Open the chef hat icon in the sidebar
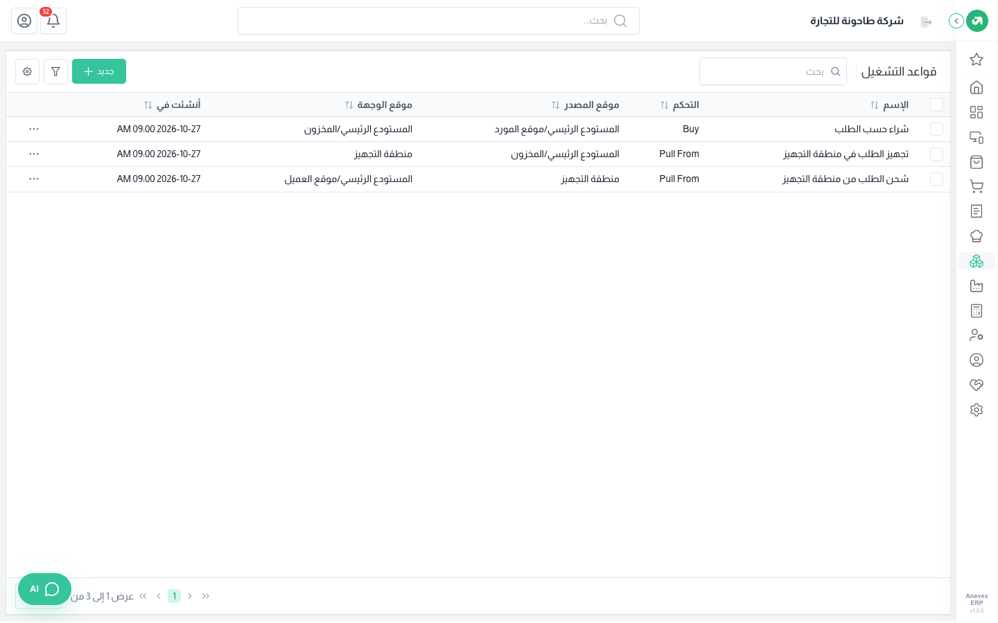The width and height of the screenshot is (998, 623). (x=977, y=236)
